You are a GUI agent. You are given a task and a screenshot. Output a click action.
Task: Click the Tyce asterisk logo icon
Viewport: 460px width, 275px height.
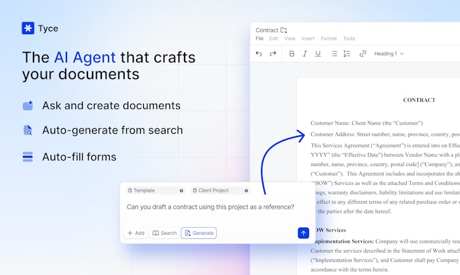(28, 28)
